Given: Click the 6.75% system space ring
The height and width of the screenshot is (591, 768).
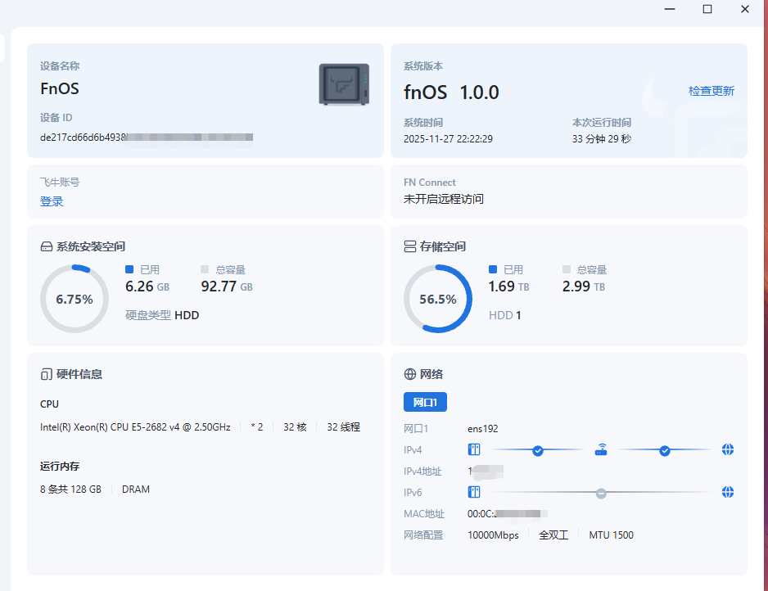Looking at the screenshot, I should (75, 299).
